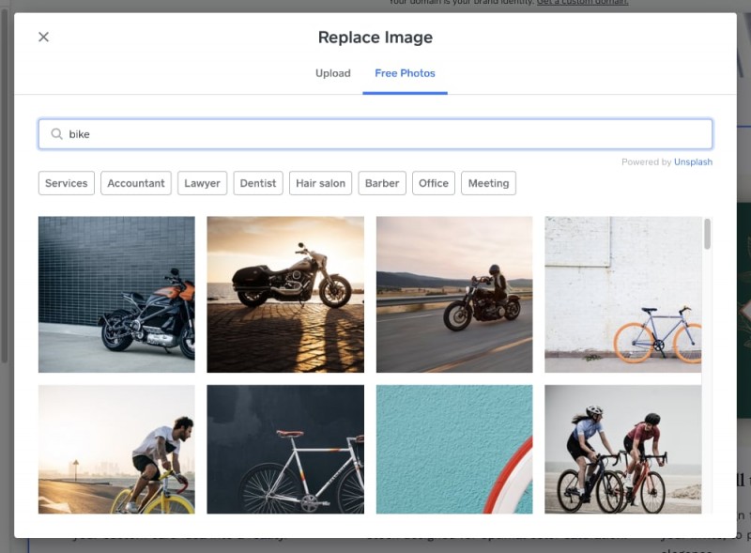Select the black electric motorcycle photo
The image size is (751, 553).
[116, 294]
